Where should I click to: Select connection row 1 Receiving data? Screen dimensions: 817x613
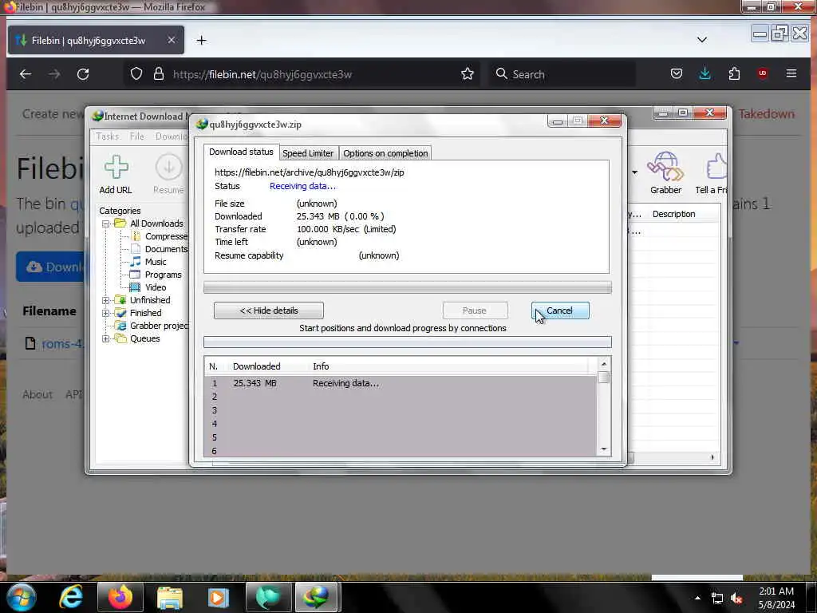coord(401,384)
